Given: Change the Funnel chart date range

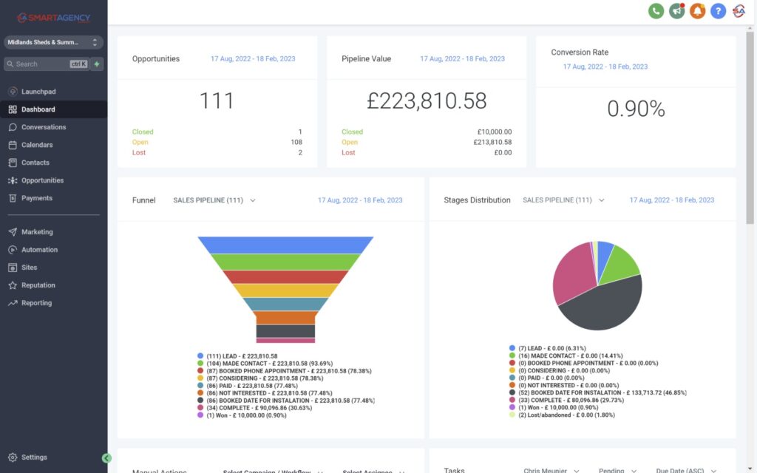Looking at the screenshot, I should pyautogui.click(x=360, y=200).
